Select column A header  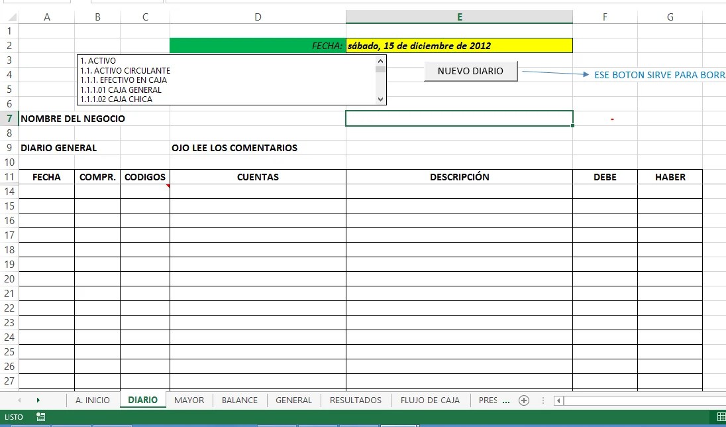click(47, 17)
